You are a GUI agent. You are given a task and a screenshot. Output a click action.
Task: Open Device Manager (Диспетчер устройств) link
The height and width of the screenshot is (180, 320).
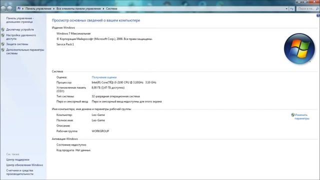pyautogui.click(x=20, y=29)
